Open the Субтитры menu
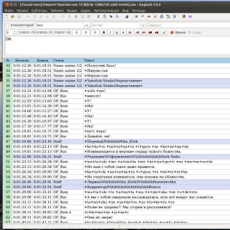230x230 pixels. [39, 11]
